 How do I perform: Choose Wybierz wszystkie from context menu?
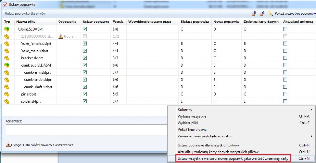[192, 116]
